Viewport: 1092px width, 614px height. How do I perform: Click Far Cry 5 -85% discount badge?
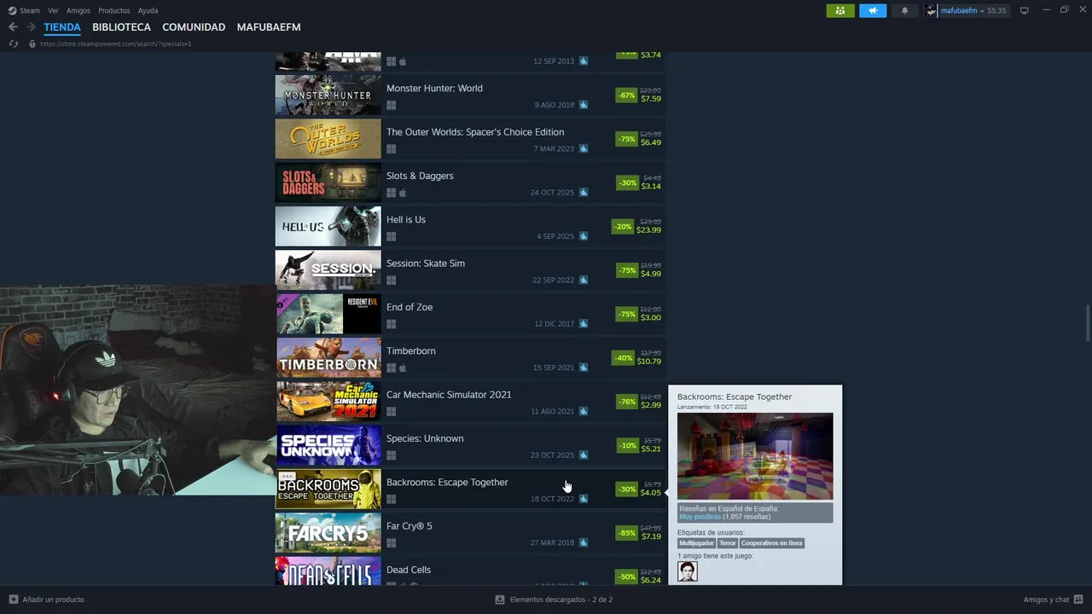(x=627, y=533)
